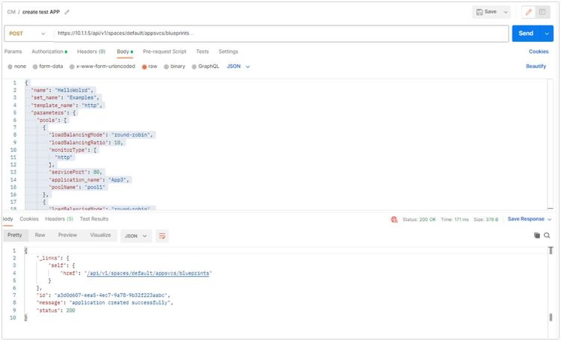The height and width of the screenshot is (341, 561).
Task: Select the form-data body type
Action: coord(48,67)
